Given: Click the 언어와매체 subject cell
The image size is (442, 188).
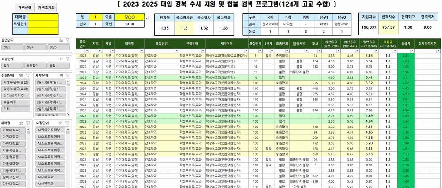Looking at the screenshot, I should point(270,24).
